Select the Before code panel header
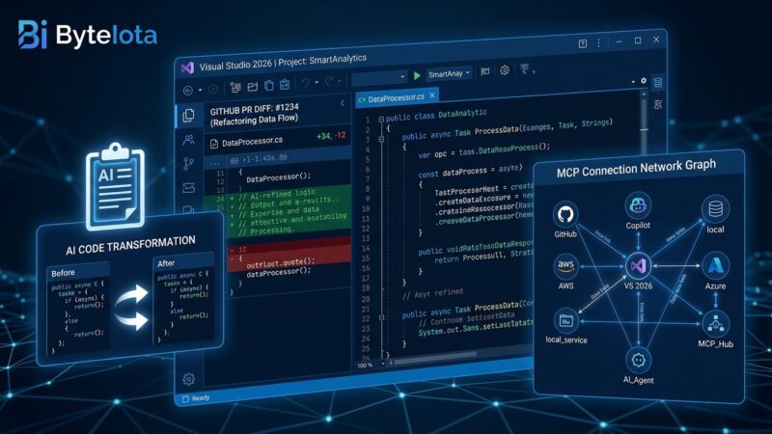772x434 pixels. (x=78, y=272)
